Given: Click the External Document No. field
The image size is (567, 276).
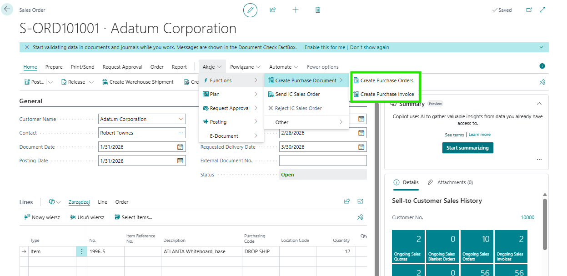Looking at the screenshot, I should tap(323, 161).
